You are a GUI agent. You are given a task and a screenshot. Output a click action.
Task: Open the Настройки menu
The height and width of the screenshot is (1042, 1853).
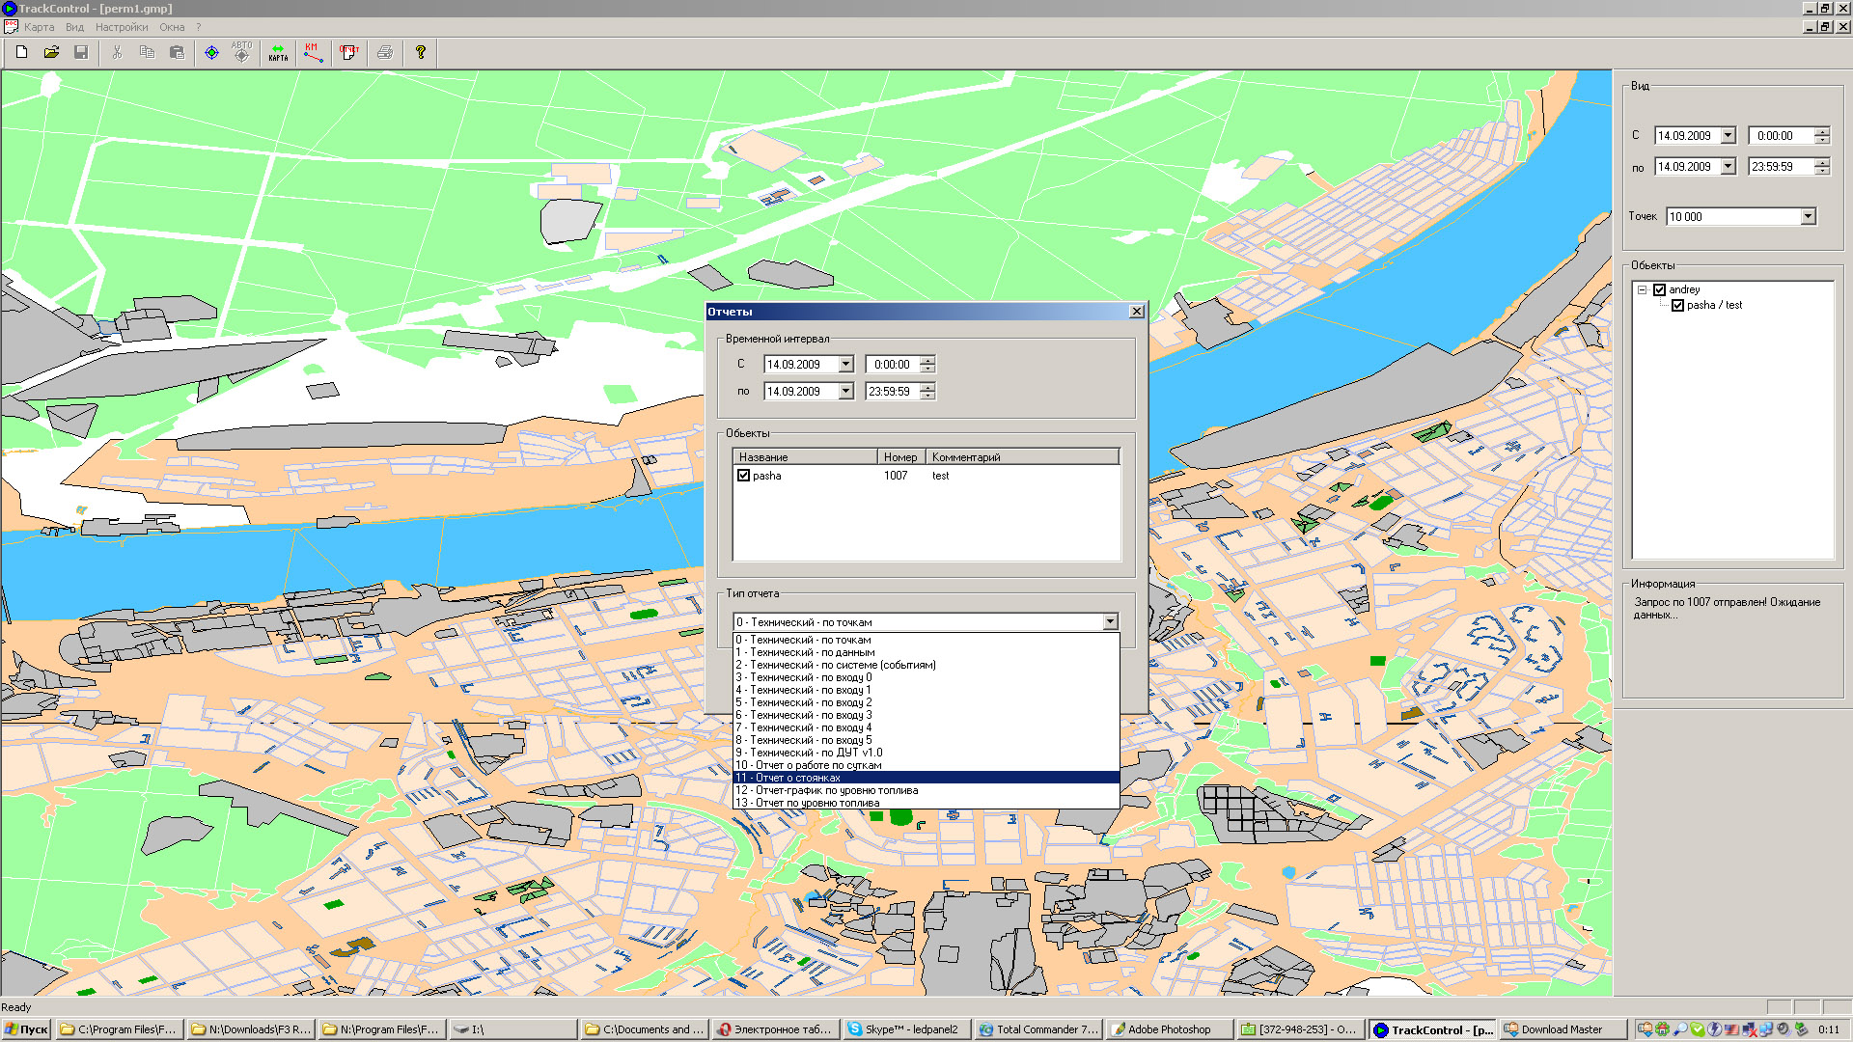click(x=122, y=27)
